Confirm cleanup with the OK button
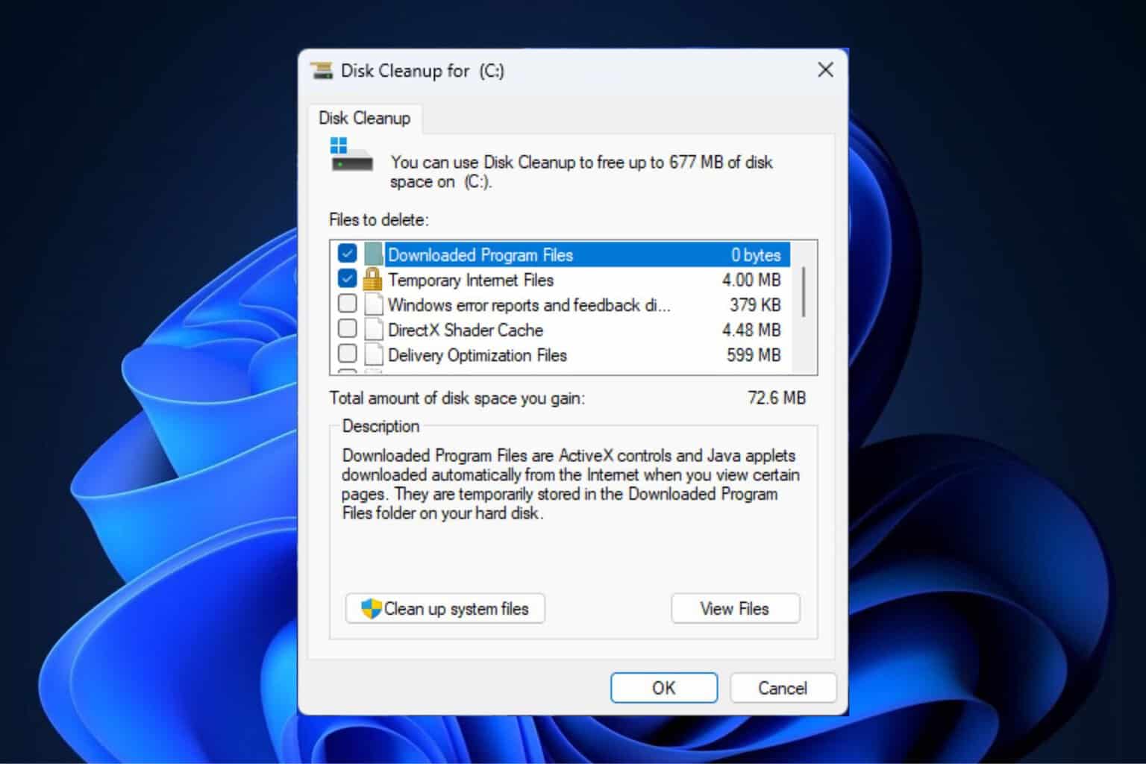 (664, 687)
